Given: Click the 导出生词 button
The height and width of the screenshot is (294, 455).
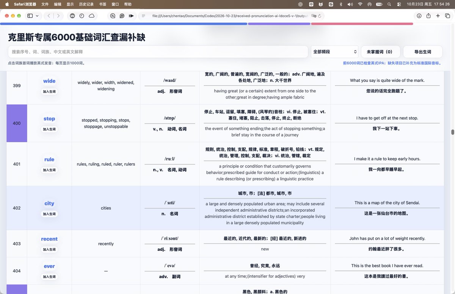Looking at the screenshot, I should point(423,52).
